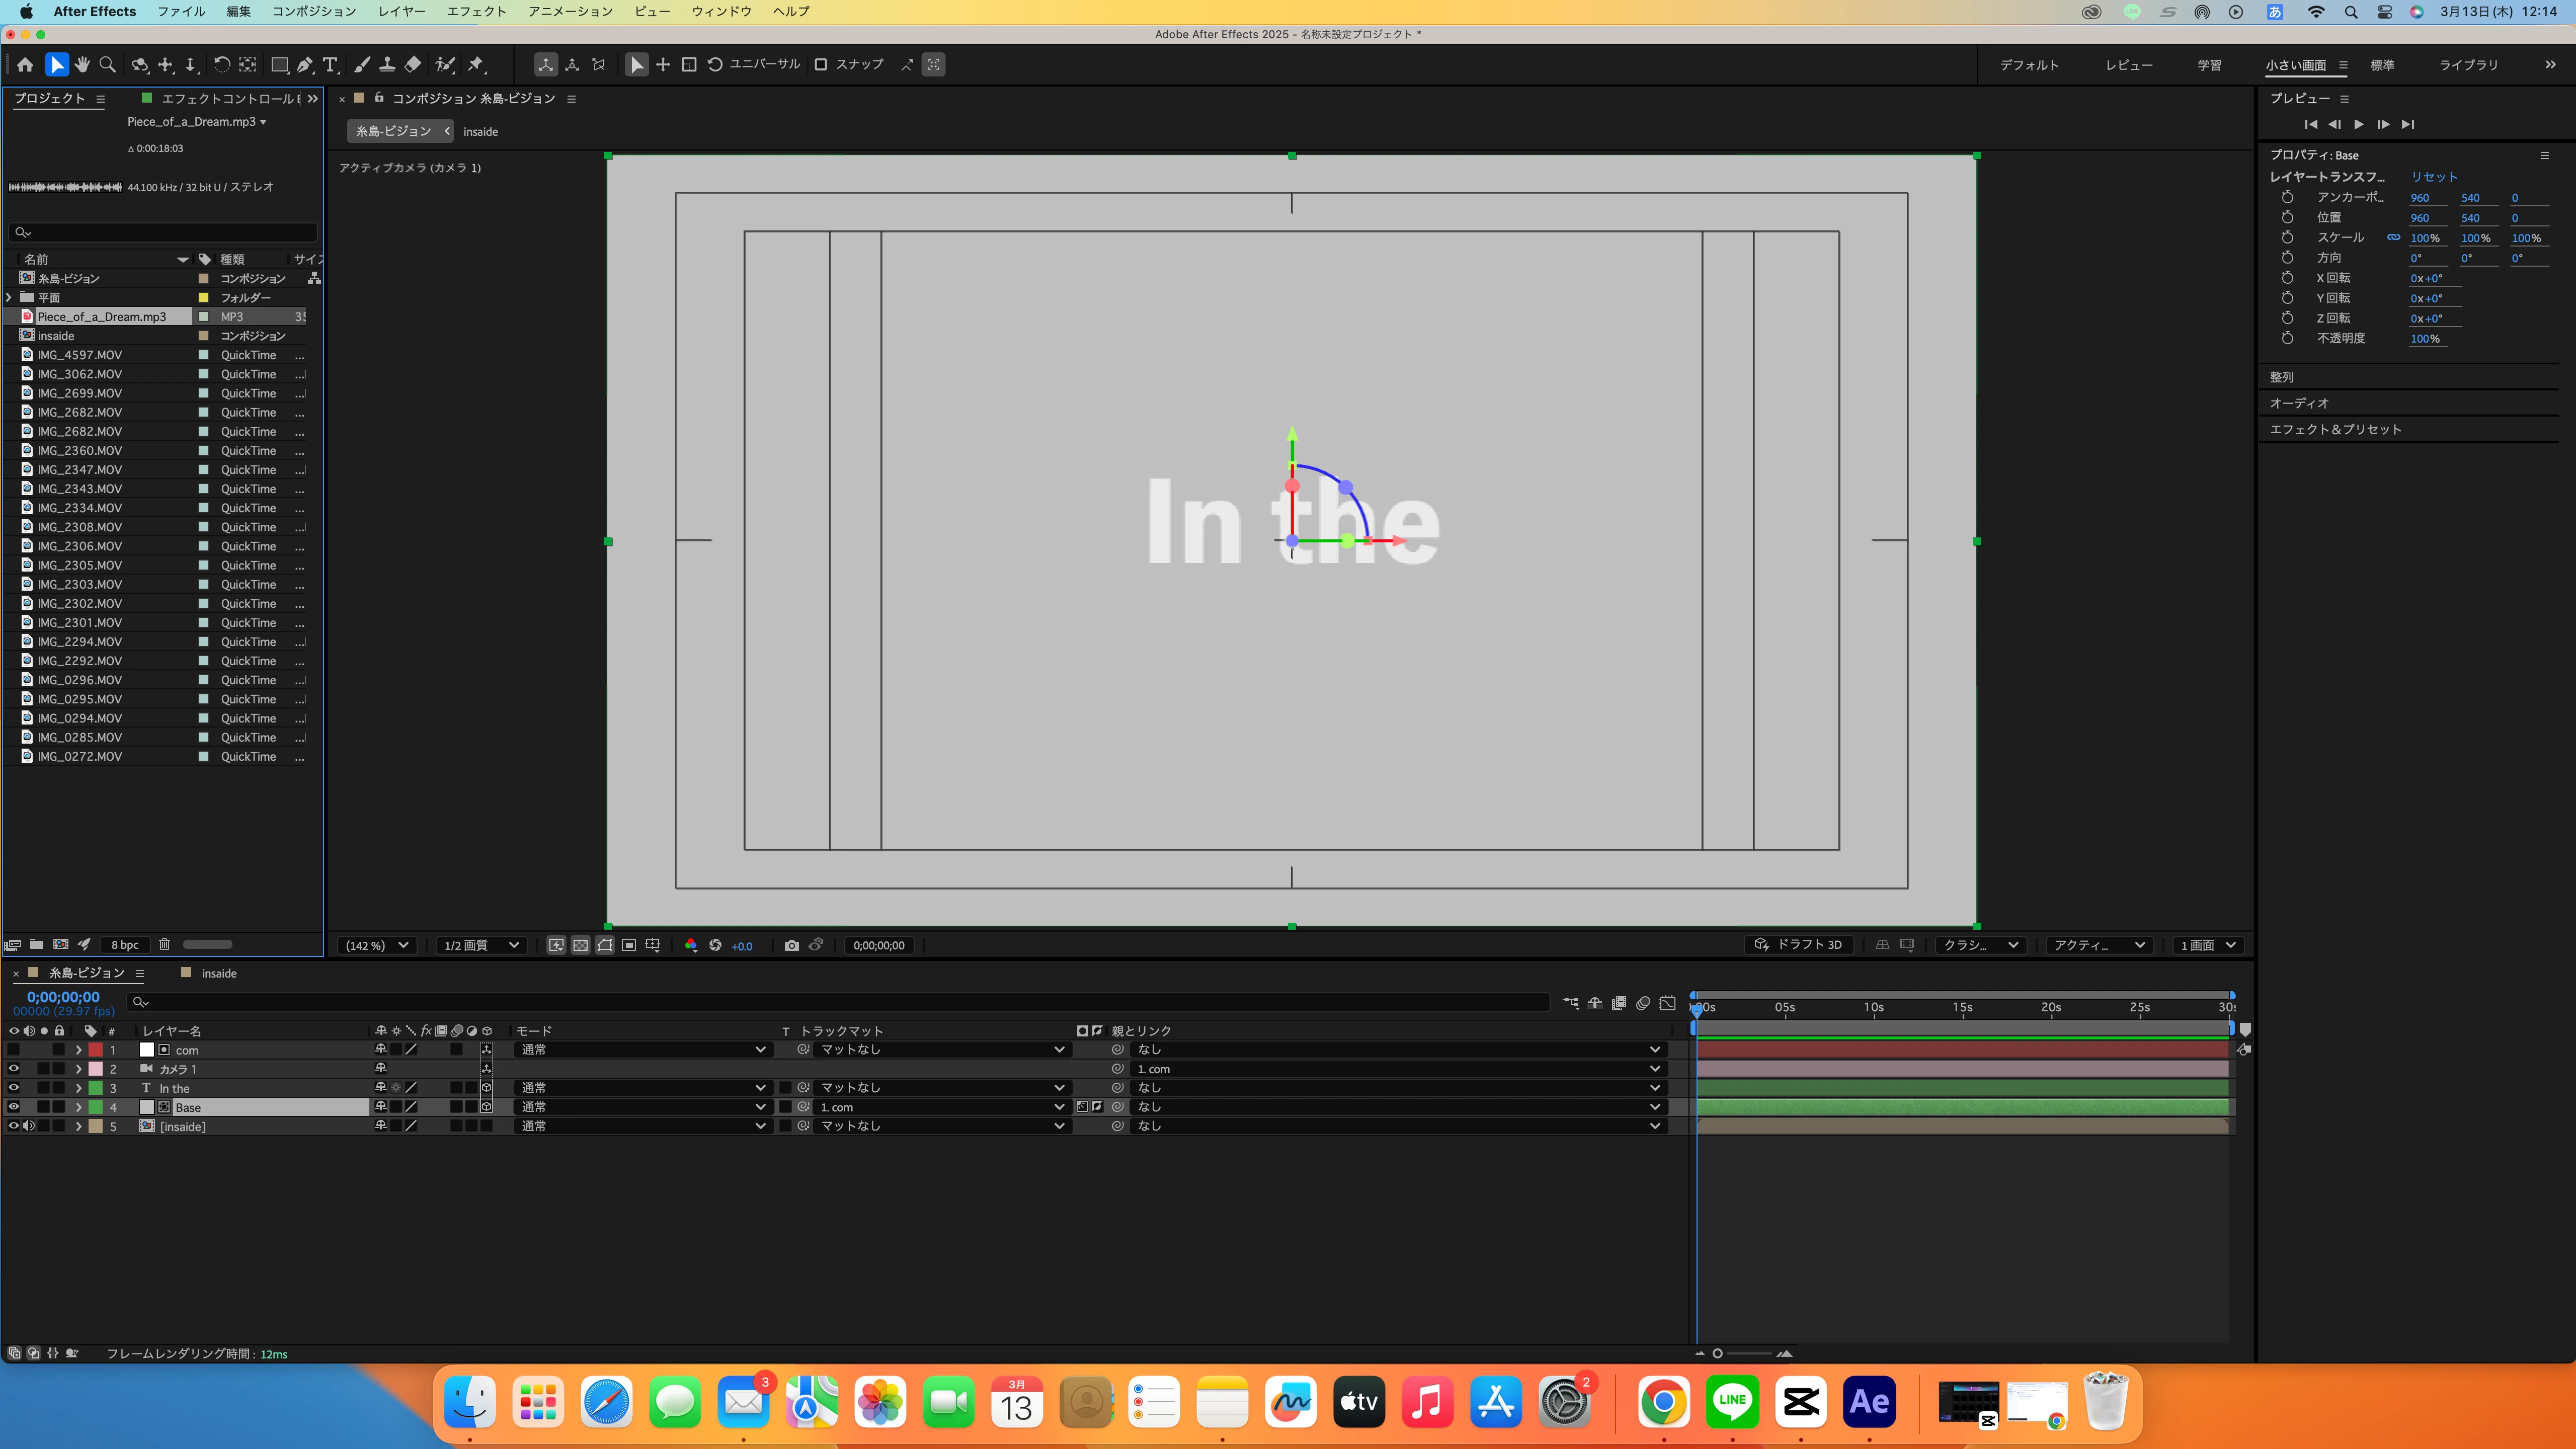Viewport: 2576px width, 1449px height.
Task: Click the snapshot camera icon
Action: click(791, 945)
